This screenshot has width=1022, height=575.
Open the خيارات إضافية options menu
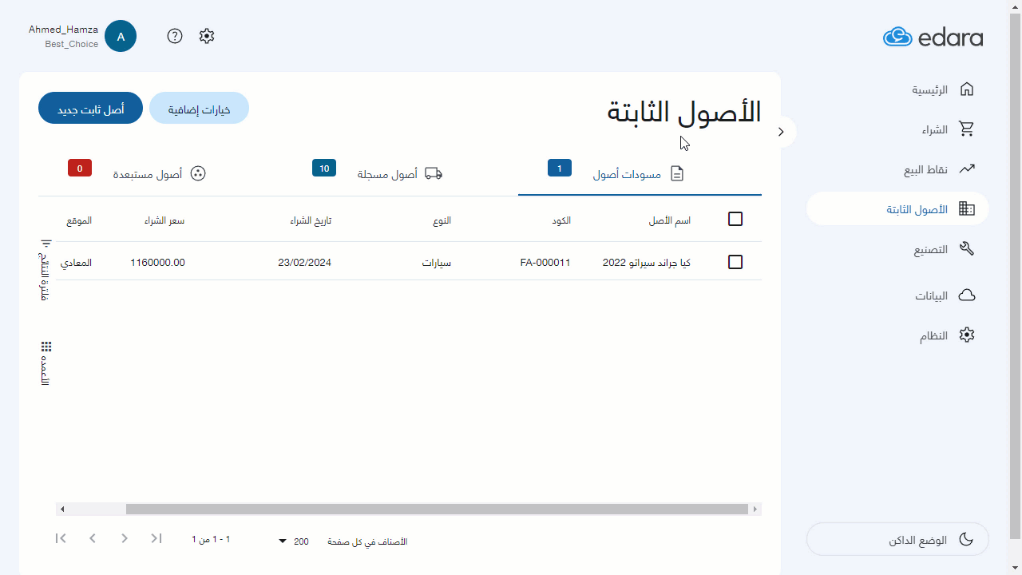point(199,109)
